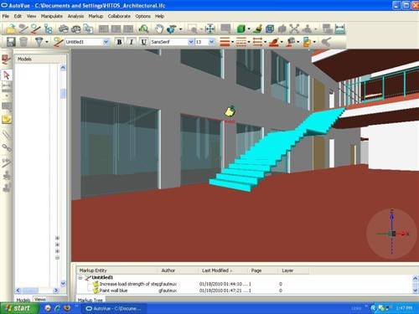Open dropdown arrow next to green cube
Viewport: 419px width, 314px height.
[x=249, y=29]
